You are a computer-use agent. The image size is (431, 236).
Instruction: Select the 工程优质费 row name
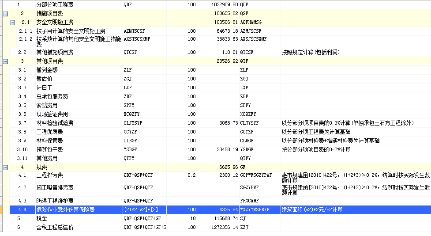pyautogui.click(x=50, y=132)
